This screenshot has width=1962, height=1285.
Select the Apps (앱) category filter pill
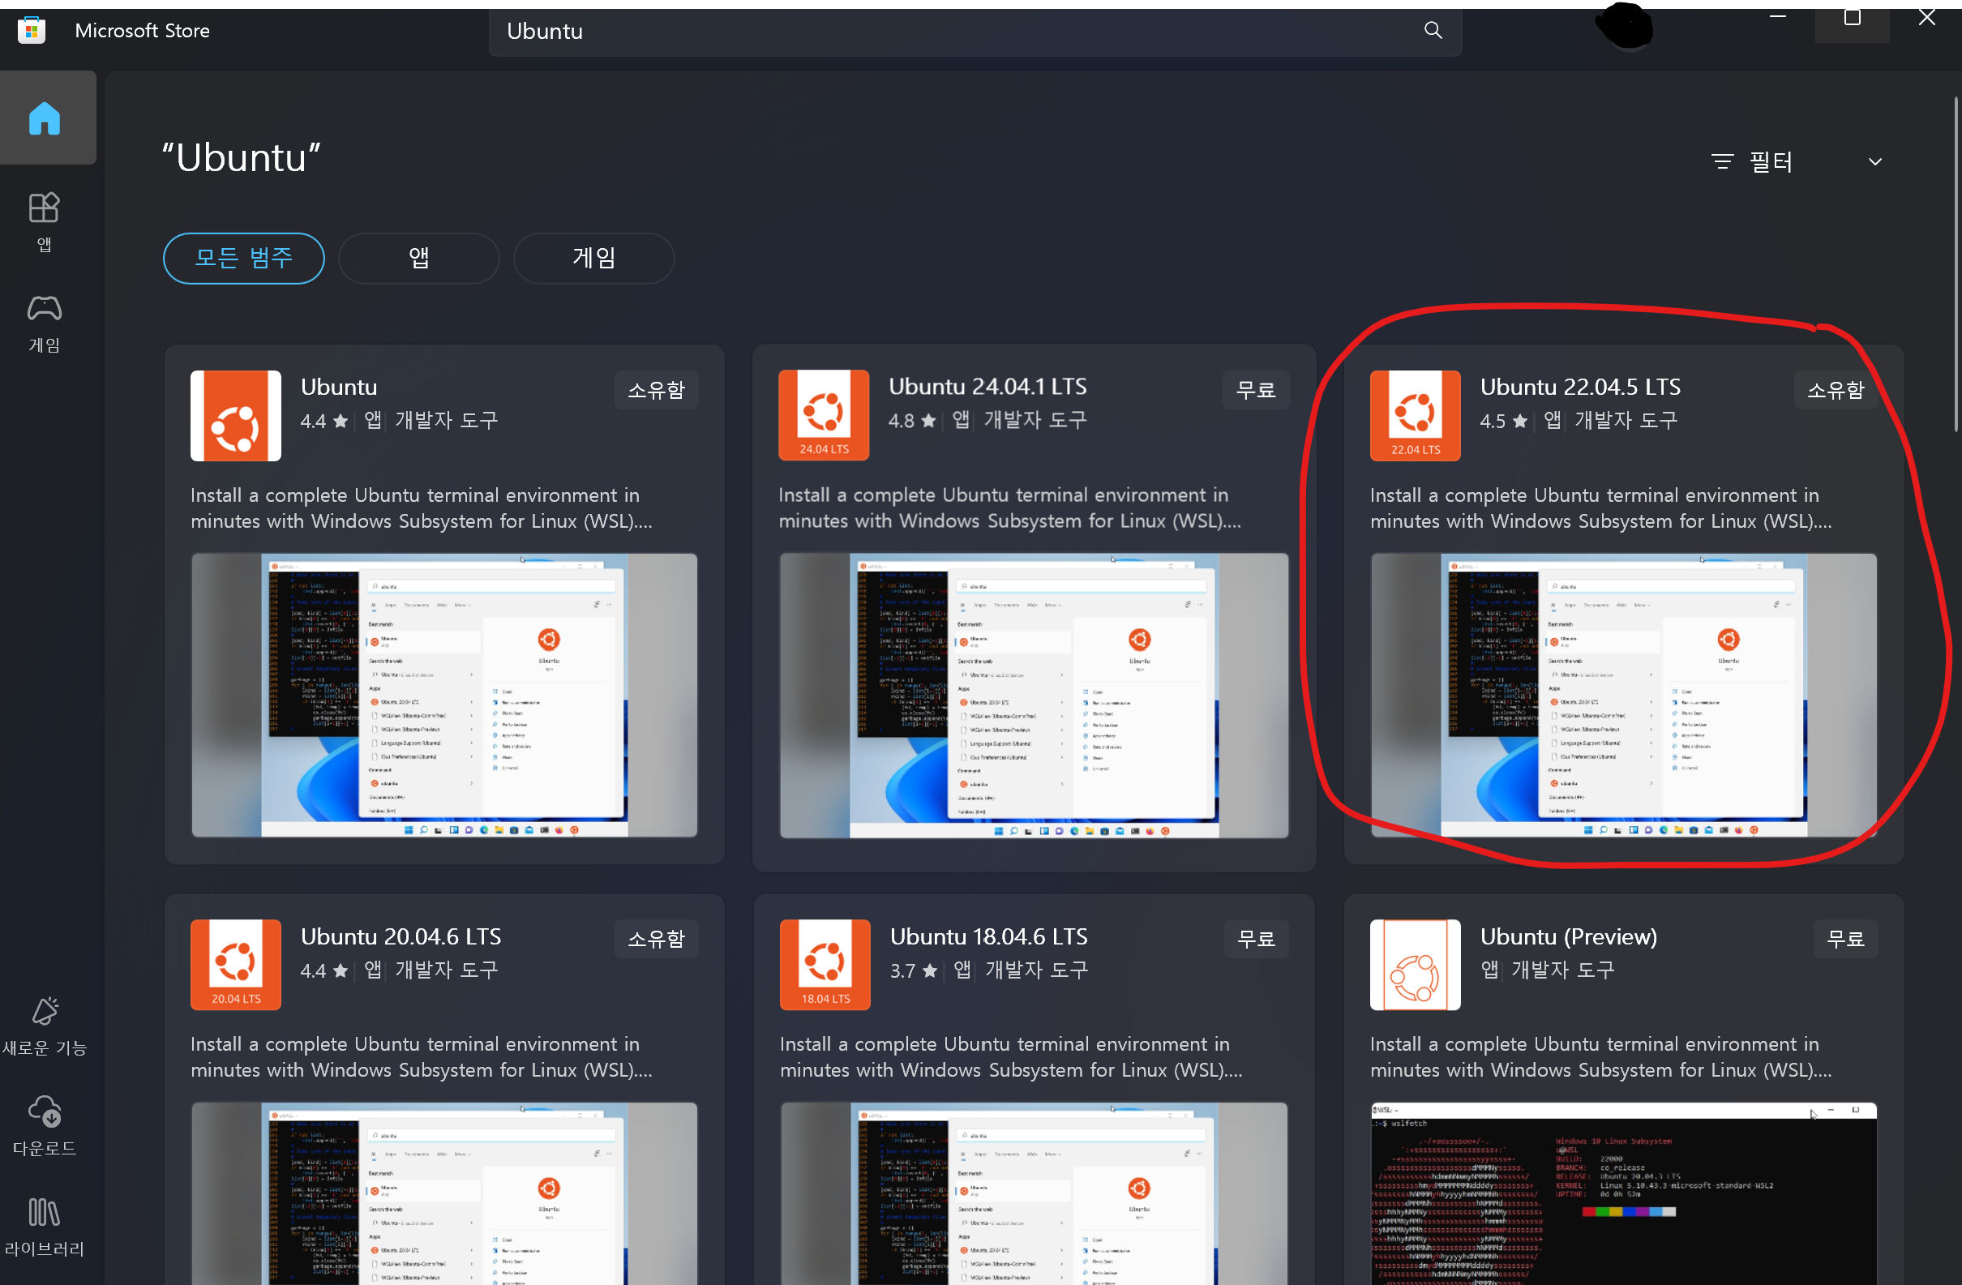418,258
